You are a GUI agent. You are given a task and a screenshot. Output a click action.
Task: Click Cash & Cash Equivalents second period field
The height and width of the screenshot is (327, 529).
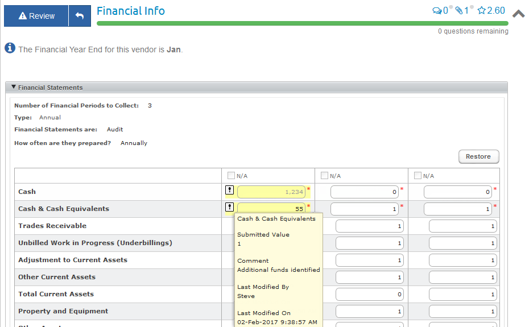[x=365, y=209]
